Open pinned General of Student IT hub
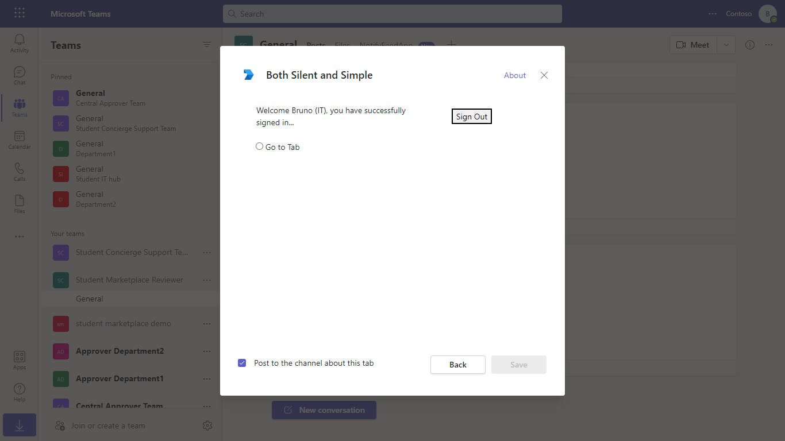Screen dimensions: 785x441 (130, 173)
